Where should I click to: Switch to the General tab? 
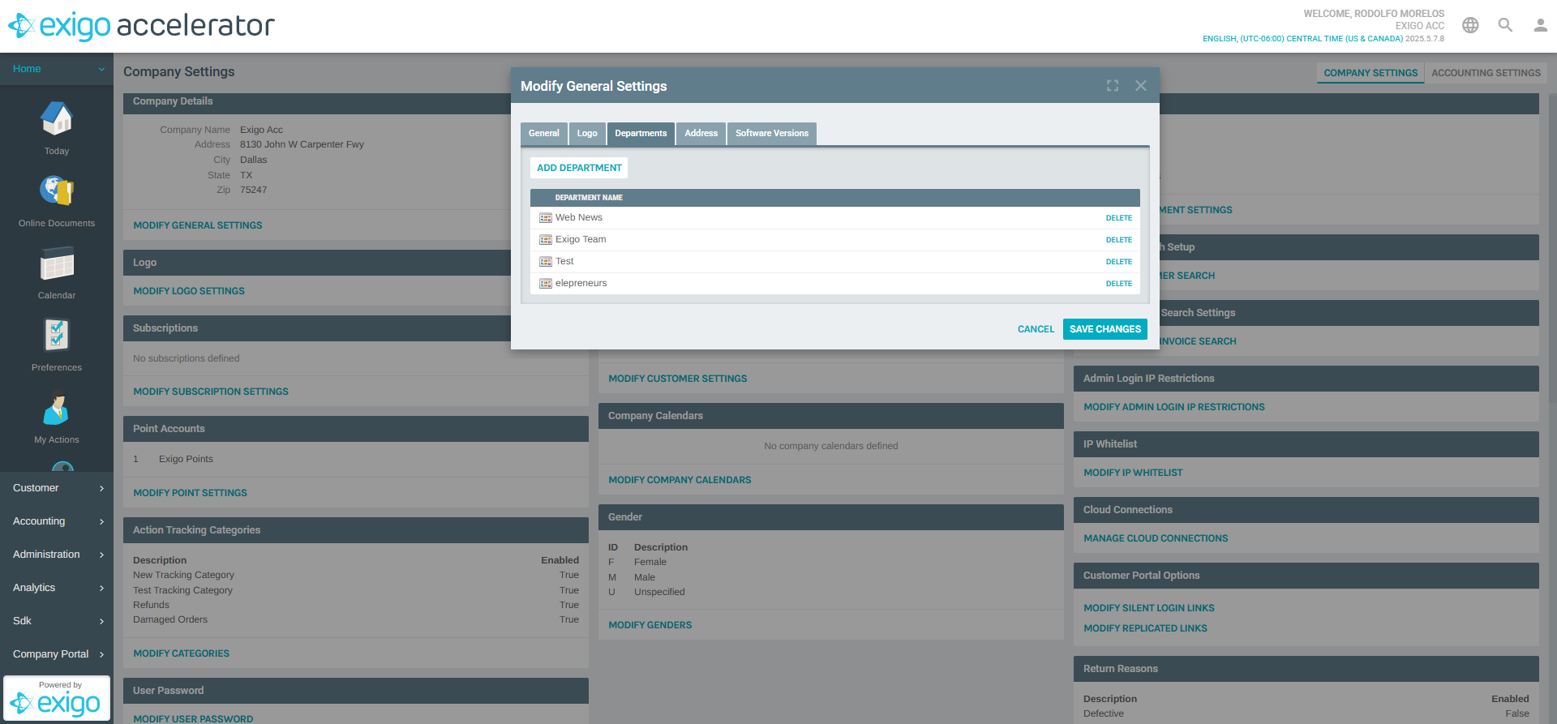click(x=543, y=134)
